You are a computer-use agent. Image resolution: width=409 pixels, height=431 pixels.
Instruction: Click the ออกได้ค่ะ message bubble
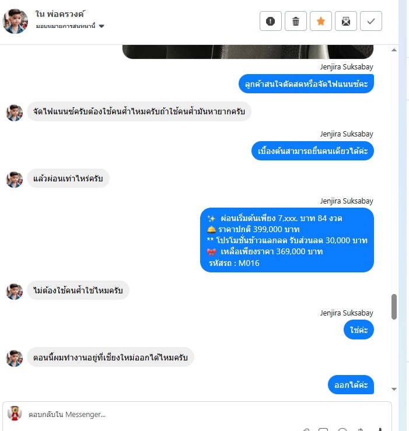coord(351,384)
